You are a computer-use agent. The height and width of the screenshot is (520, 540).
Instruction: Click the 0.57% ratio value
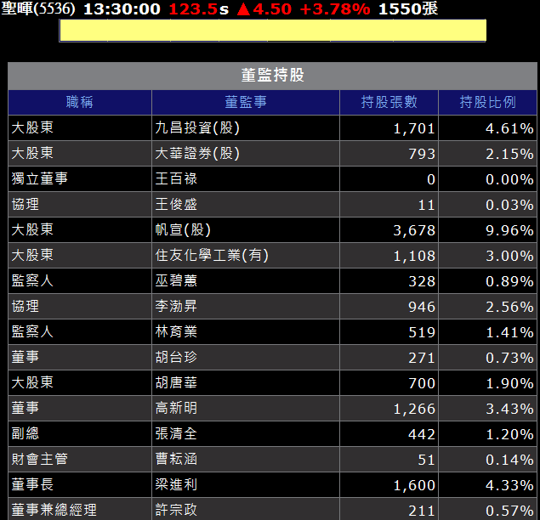[509, 511]
